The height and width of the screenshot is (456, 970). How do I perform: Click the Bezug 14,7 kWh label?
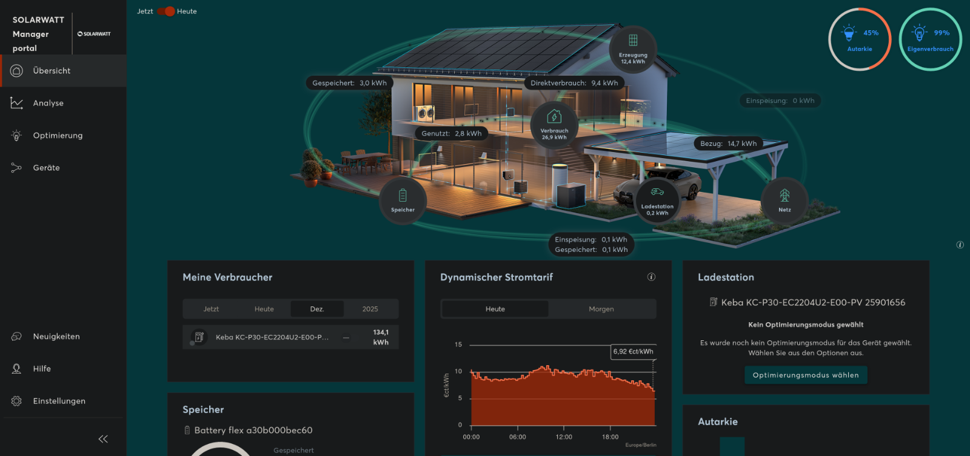coord(729,144)
